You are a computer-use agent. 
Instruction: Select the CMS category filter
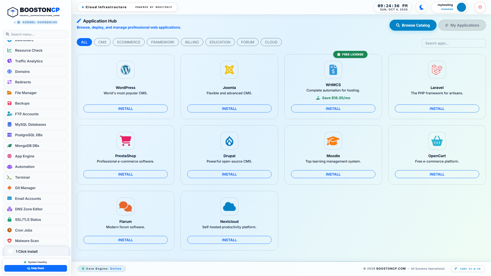(x=102, y=42)
